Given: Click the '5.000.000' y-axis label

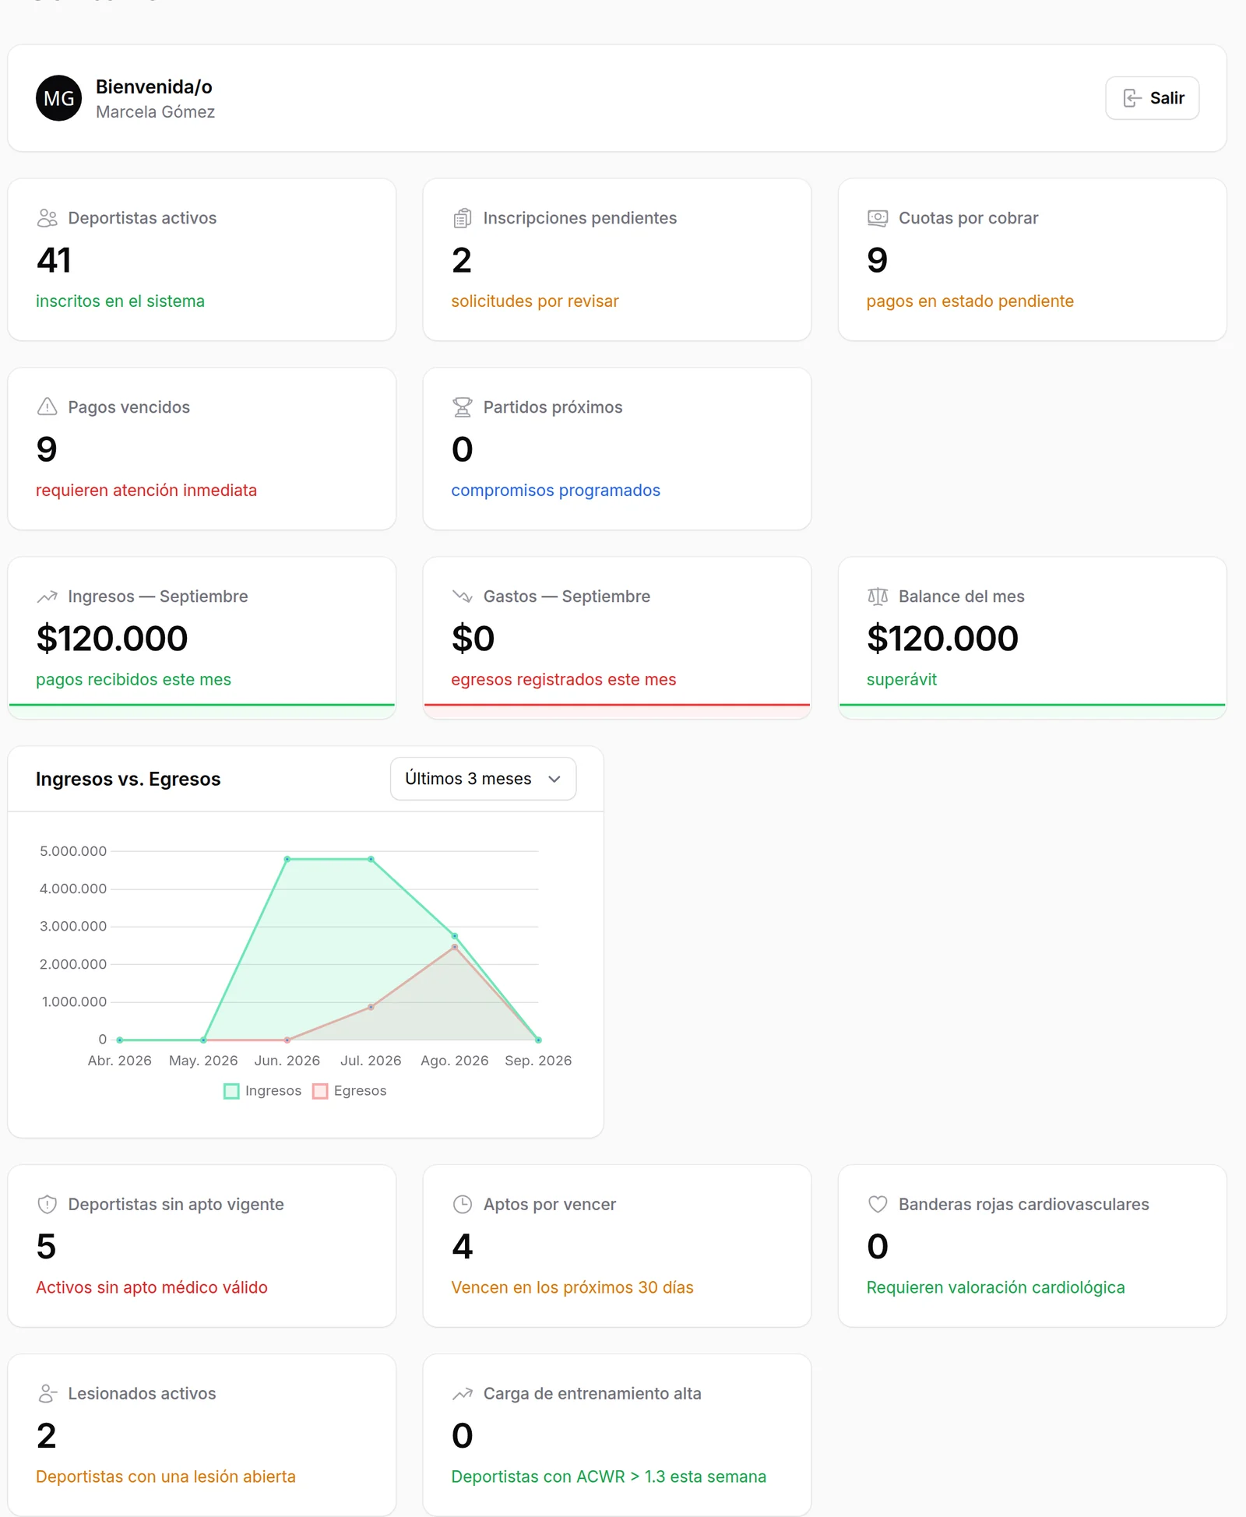Looking at the screenshot, I should point(73,851).
